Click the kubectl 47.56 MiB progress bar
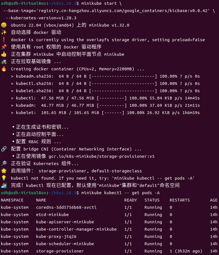The width and height of the screenshot is (219, 255). tap(112, 98)
